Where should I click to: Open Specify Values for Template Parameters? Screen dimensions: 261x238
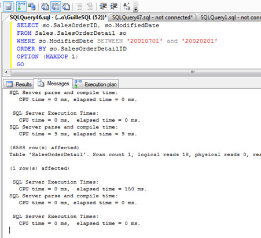[127, 6]
